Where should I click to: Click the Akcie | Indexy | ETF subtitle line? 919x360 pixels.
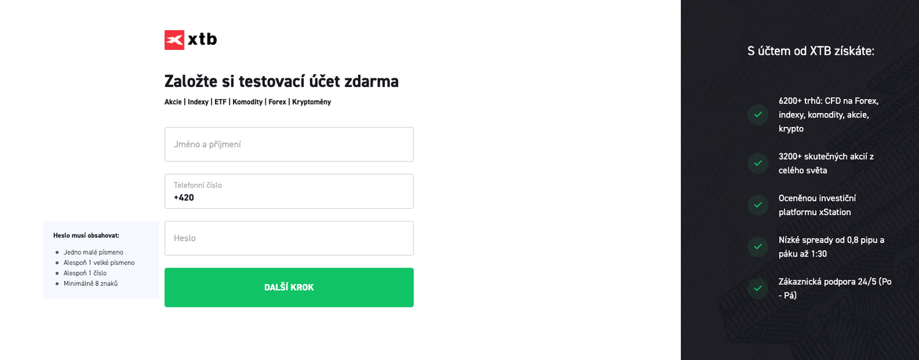pos(248,102)
